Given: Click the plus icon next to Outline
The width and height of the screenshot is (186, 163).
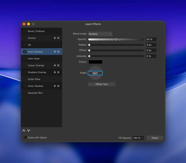Looking at the screenshot, I should tap(55, 38).
